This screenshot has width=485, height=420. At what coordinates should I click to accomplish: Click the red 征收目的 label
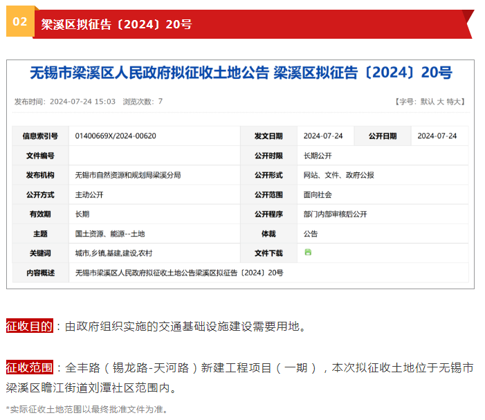[29, 326]
